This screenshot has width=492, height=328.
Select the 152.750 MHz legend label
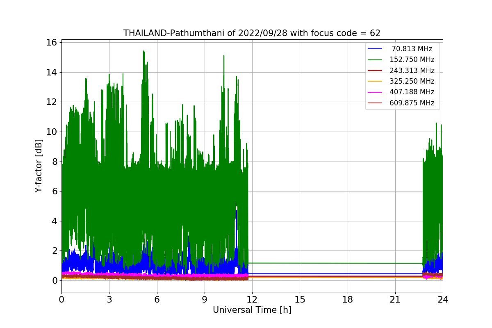(412, 59)
